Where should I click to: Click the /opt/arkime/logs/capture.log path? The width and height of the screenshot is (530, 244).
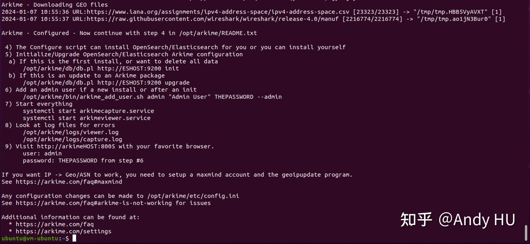pyautogui.click(x=73, y=139)
